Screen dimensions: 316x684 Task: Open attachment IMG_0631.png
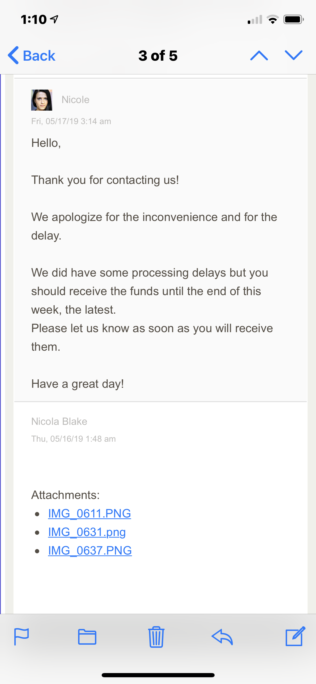(87, 532)
